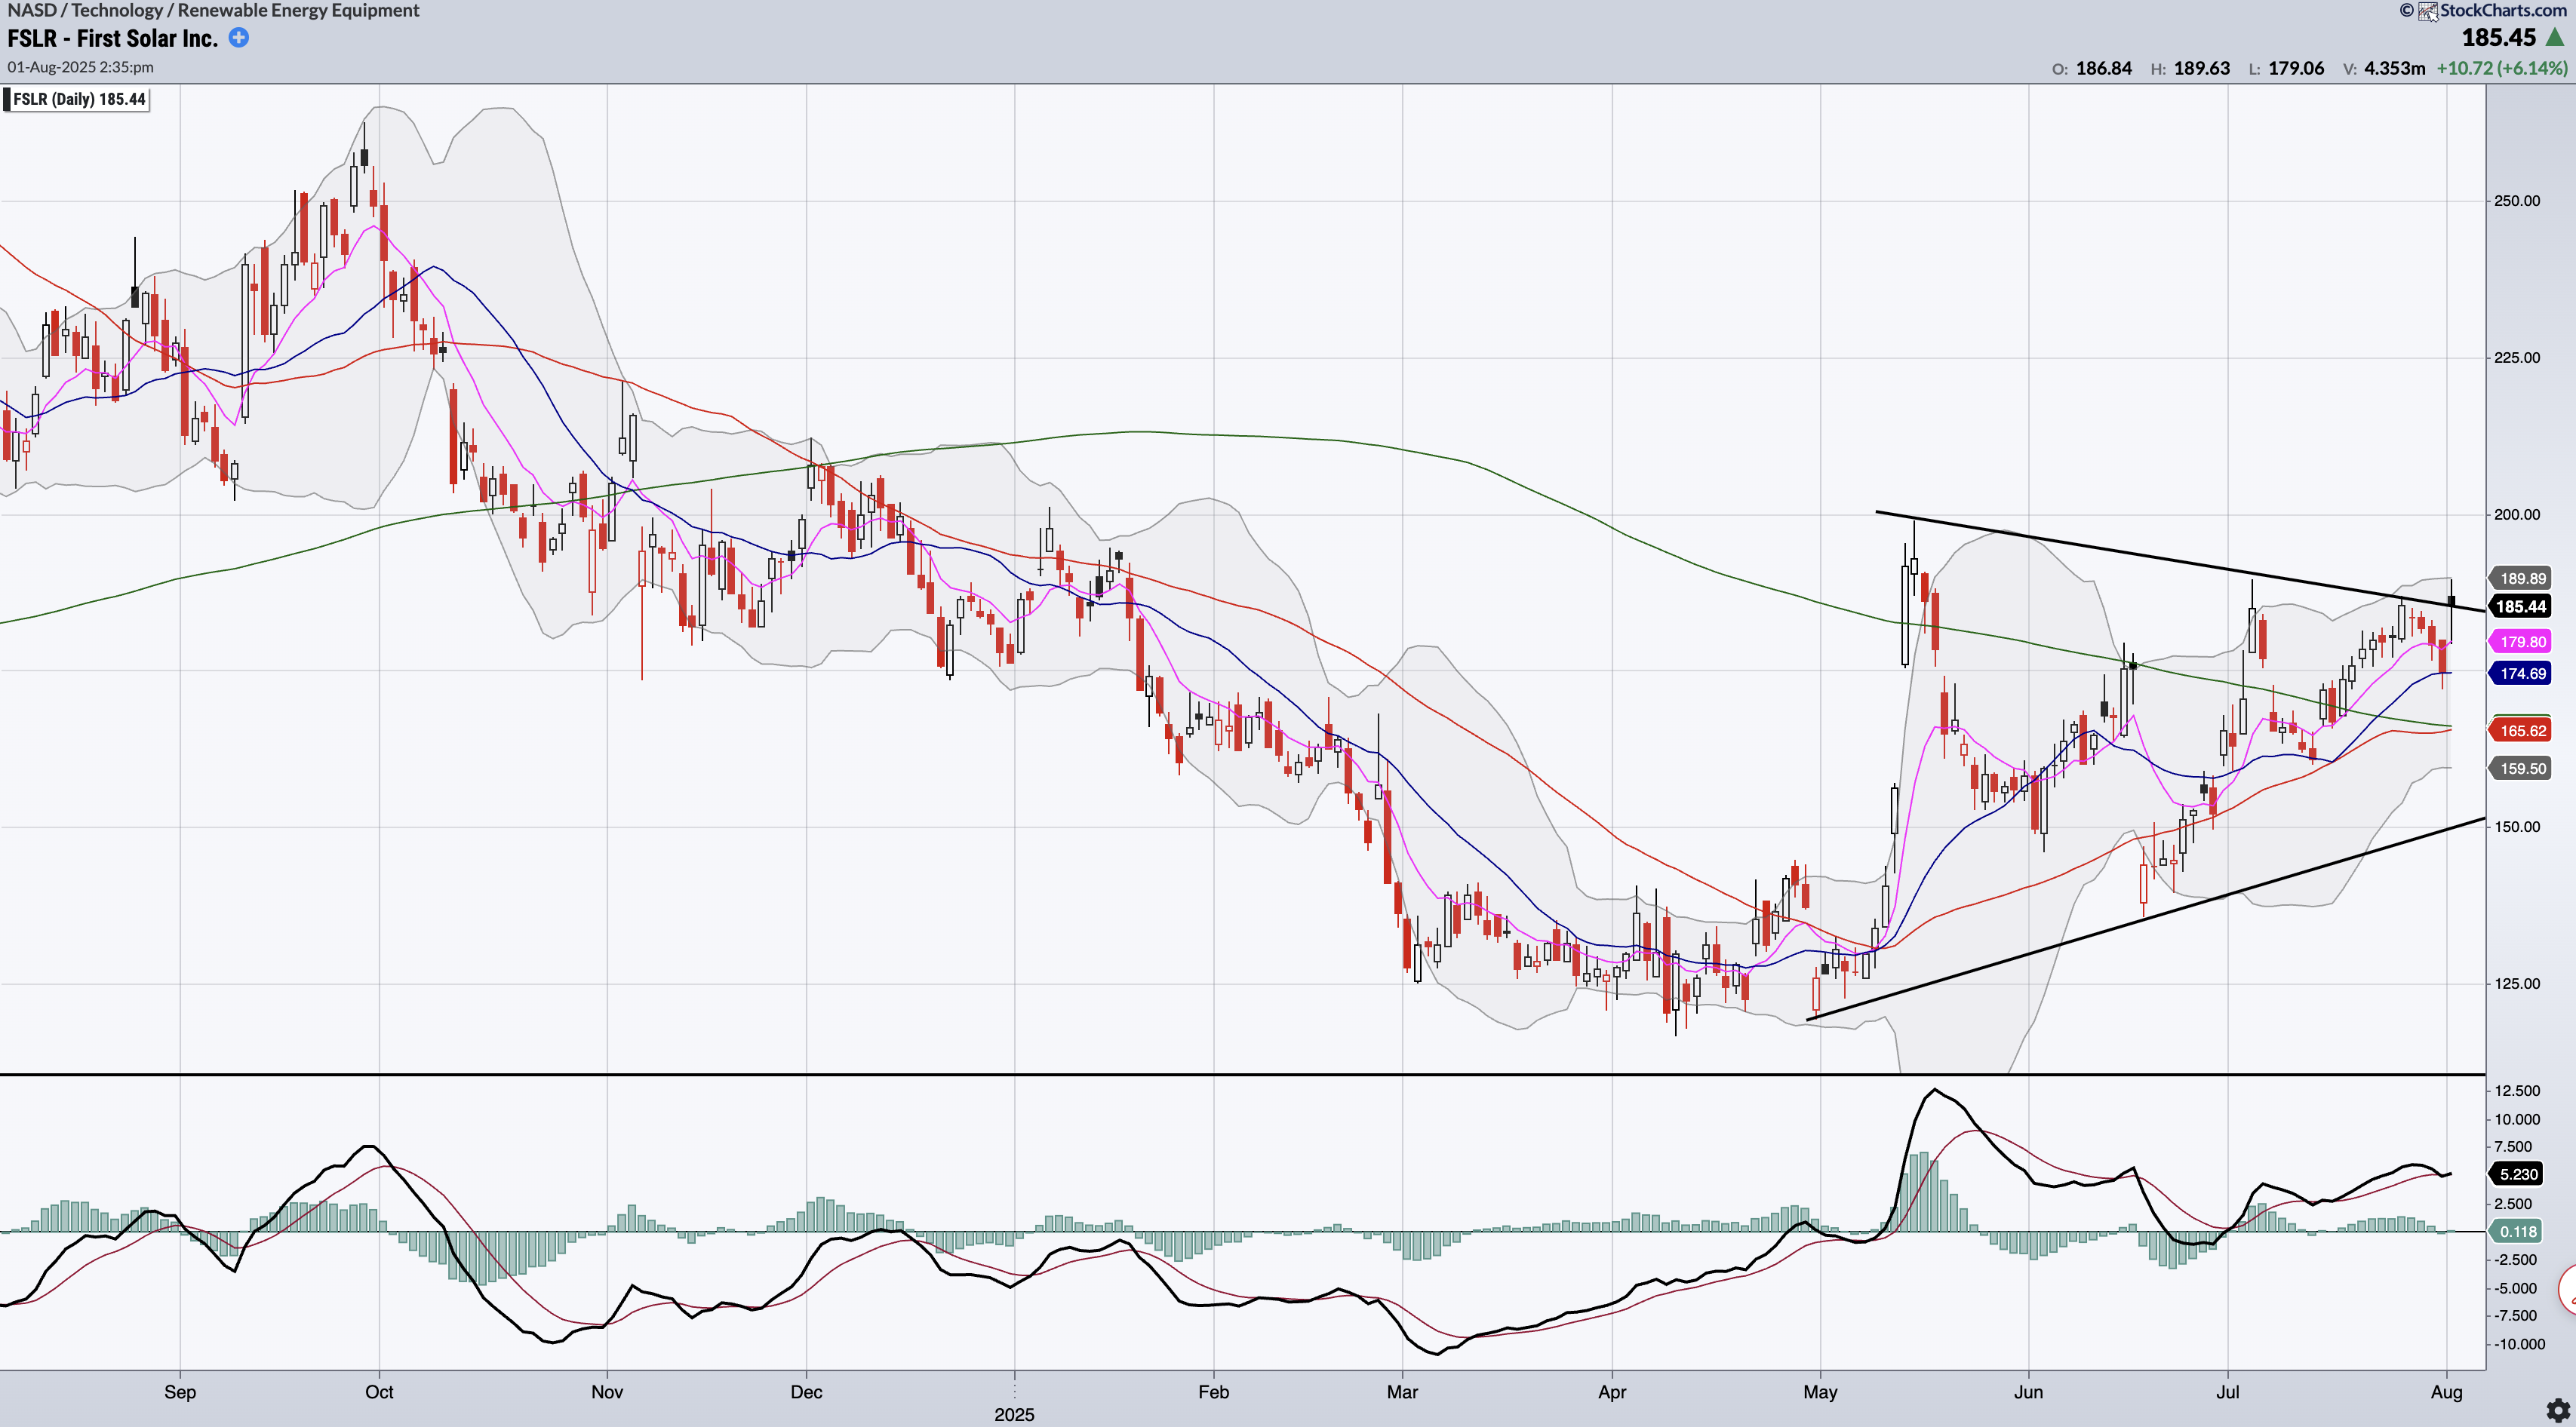The image size is (2576, 1427).
Task: Click the 225.00 price axis label
Action: [2516, 358]
